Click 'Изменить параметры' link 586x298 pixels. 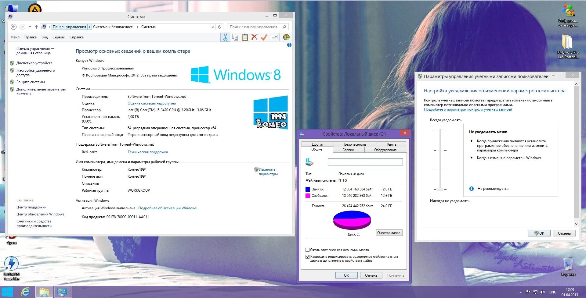point(268,172)
